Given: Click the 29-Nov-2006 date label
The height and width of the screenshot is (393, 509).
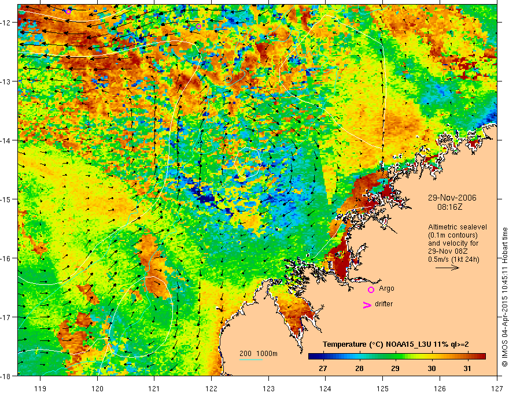Looking at the screenshot, I should click(452, 198).
